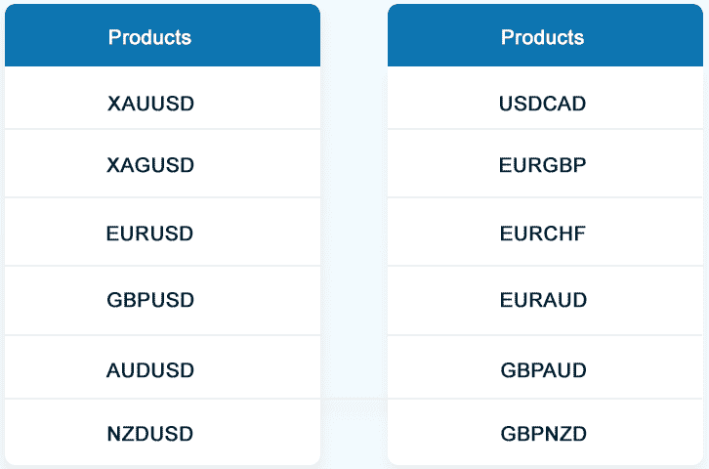
Task: Click the right table's Products header
Action: tap(542, 38)
